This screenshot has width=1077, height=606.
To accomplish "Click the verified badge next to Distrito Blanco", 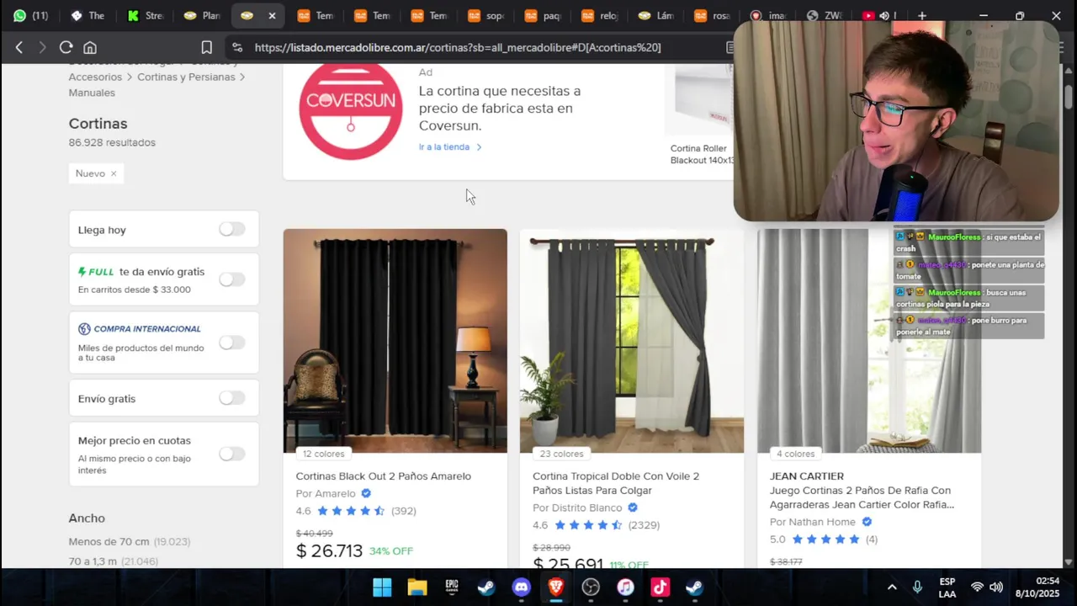I will 633,508.
